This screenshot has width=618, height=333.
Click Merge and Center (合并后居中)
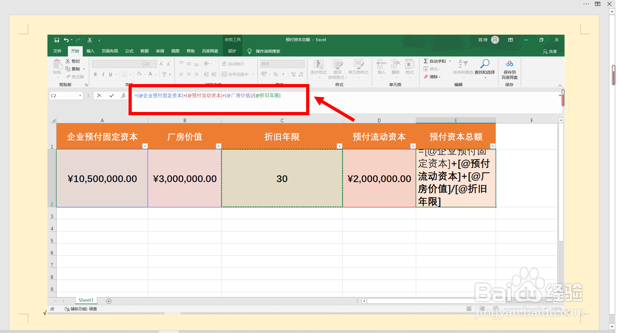pos(235,74)
